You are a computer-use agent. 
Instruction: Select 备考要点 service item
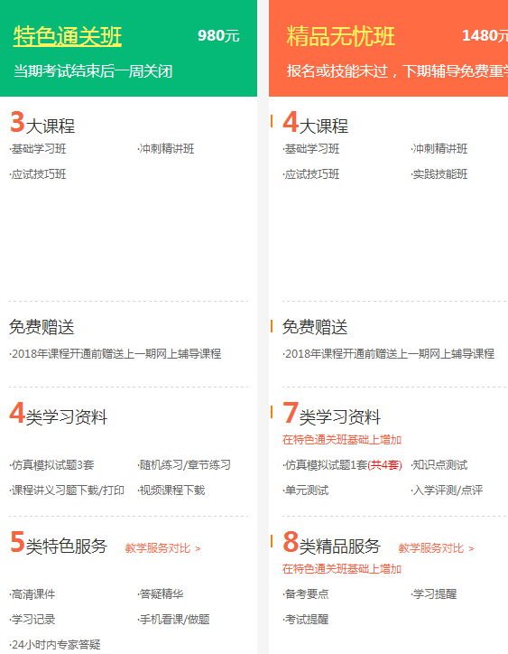click(x=306, y=594)
